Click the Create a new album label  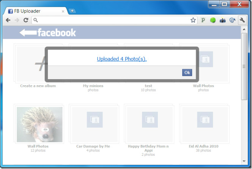click(38, 86)
